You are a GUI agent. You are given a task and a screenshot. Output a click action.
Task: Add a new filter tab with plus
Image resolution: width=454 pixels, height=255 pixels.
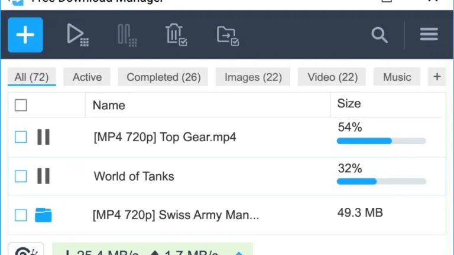pos(437,77)
